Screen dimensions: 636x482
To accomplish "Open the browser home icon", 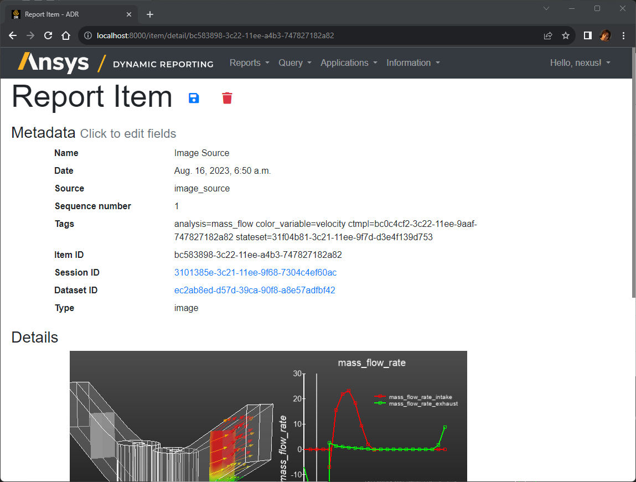I will [x=66, y=35].
